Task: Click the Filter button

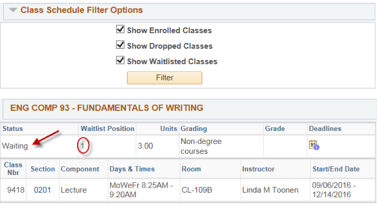Action: (x=165, y=78)
